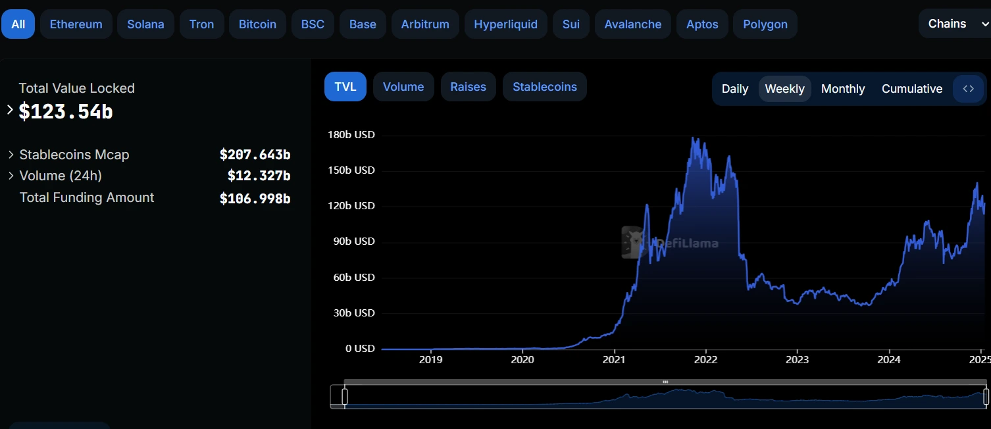Choose the Aptos chain

[x=702, y=24]
